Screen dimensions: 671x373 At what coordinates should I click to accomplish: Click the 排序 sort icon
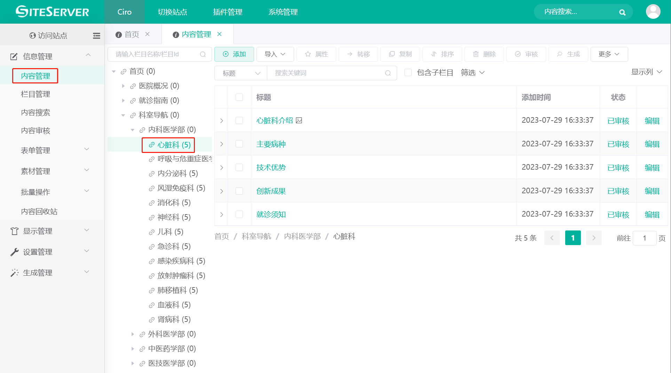(434, 54)
